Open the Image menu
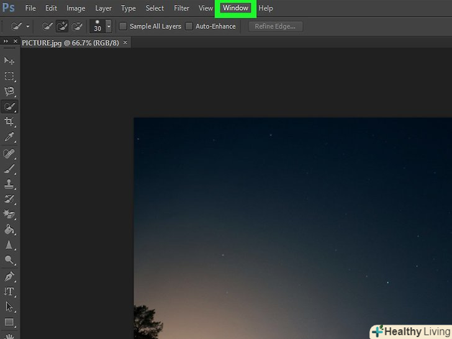The height and width of the screenshot is (339, 452). pos(76,8)
